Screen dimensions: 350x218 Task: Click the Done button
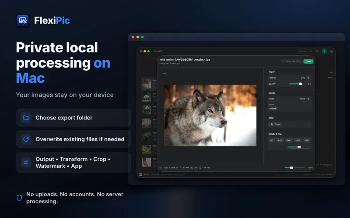308,61
